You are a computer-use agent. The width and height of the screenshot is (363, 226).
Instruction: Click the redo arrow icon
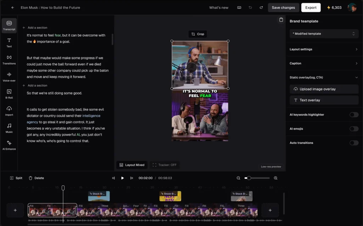coord(261,7)
